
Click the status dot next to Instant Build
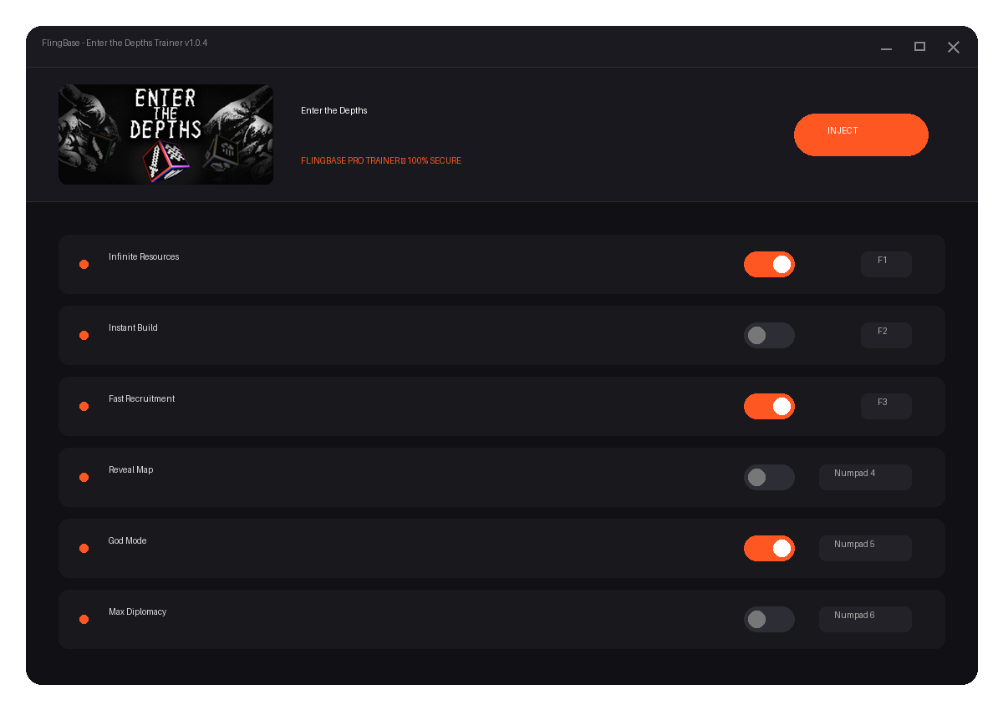pos(84,335)
